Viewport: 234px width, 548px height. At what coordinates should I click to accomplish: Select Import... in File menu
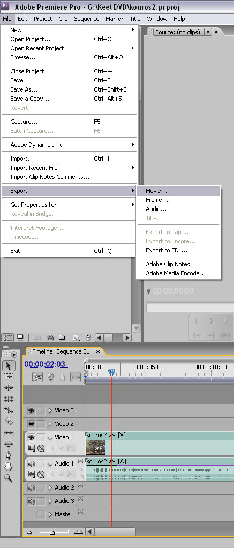click(x=69, y=159)
